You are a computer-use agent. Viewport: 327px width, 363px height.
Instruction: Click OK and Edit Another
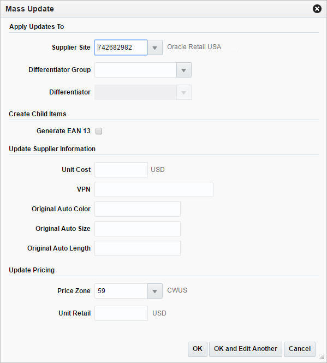246,349
